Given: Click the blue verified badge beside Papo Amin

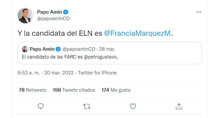Looking at the screenshot, I should pyautogui.click(x=66, y=12).
